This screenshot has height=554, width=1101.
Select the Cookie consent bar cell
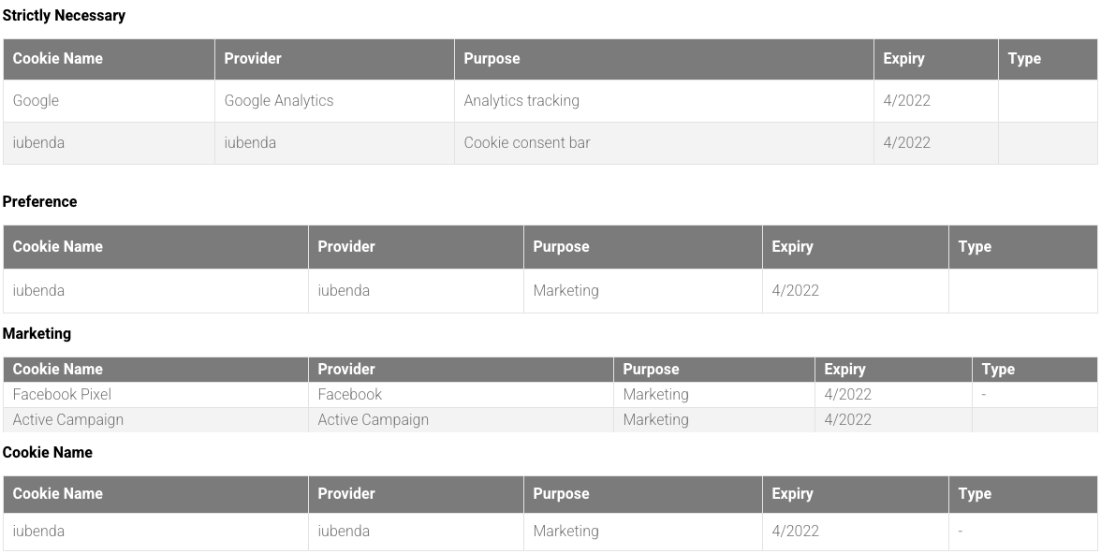(x=664, y=142)
